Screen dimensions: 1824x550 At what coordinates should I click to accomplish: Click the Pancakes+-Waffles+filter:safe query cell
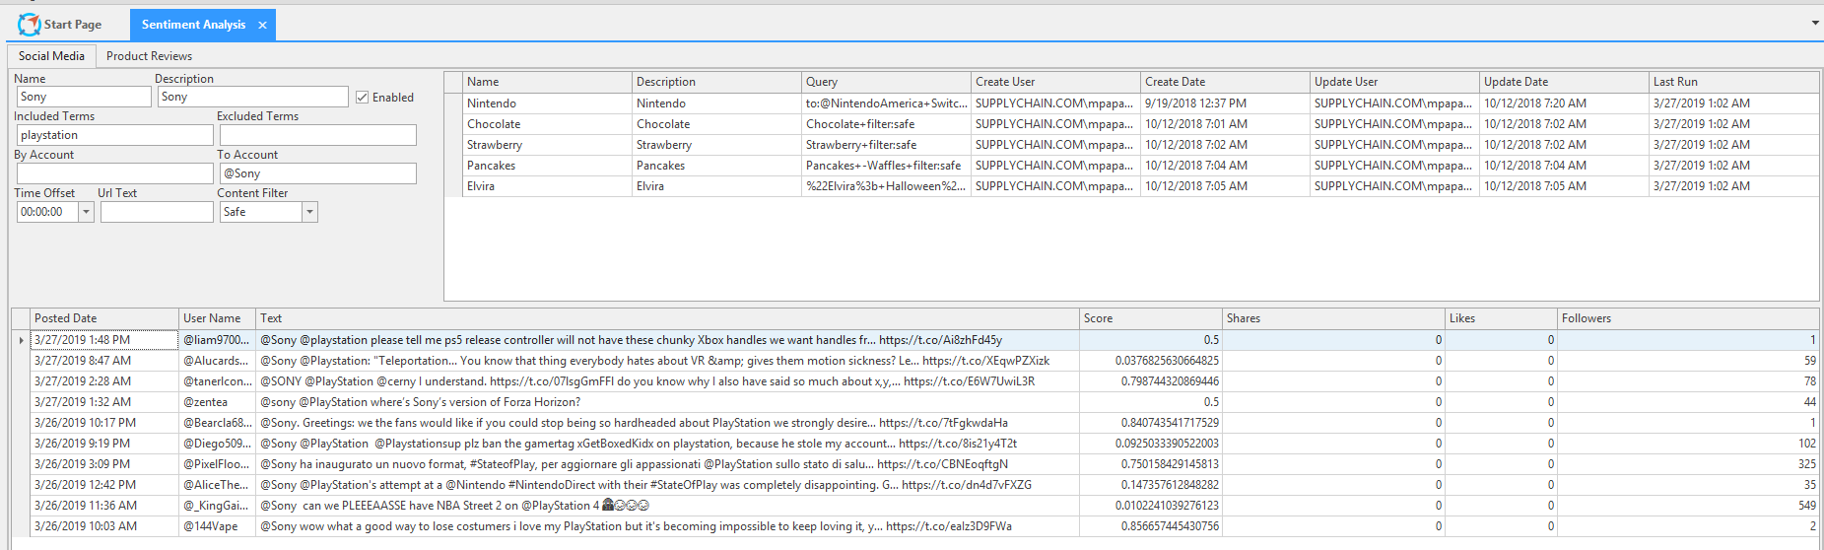tap(886, 166)
